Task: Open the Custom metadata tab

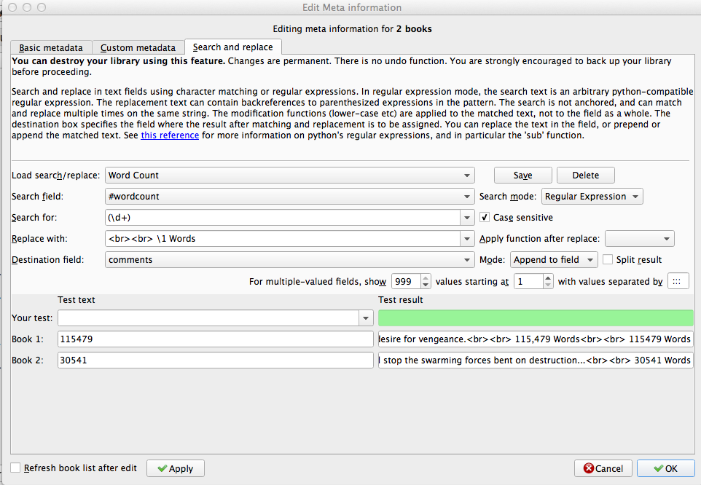Action: click(x=138, y=48)
